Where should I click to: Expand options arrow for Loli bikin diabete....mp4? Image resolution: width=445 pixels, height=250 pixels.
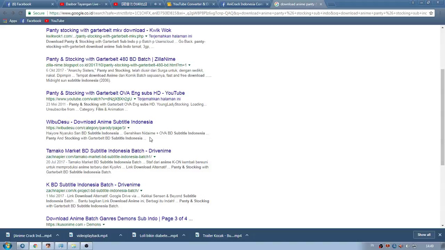(x=184, y=235)
